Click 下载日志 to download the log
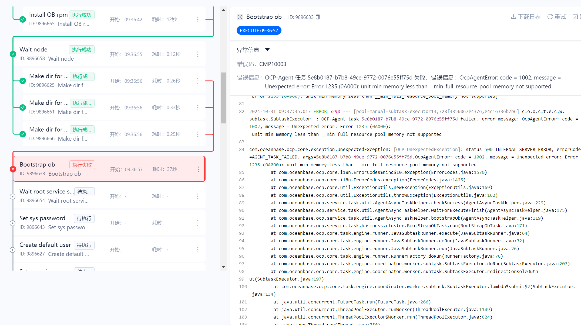Screen dimensions: 581x325 526,17
